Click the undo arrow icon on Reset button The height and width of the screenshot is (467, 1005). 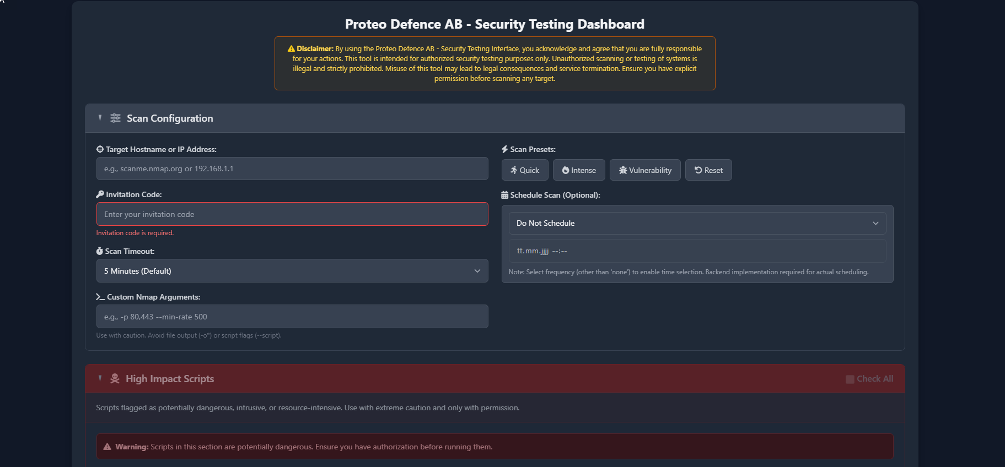coord(698,170)
